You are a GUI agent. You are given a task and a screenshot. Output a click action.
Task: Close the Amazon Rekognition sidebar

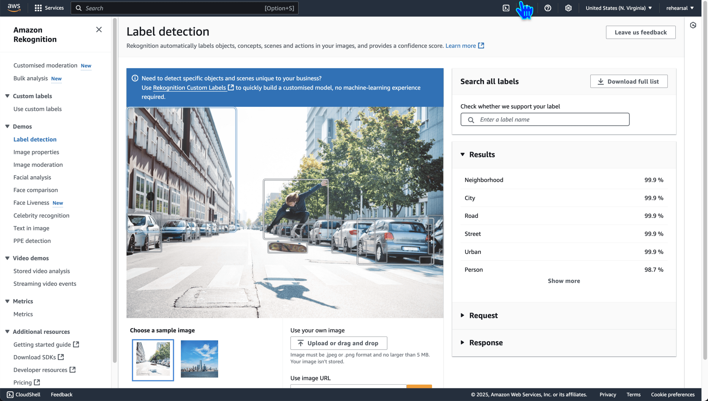click(99, 29)
